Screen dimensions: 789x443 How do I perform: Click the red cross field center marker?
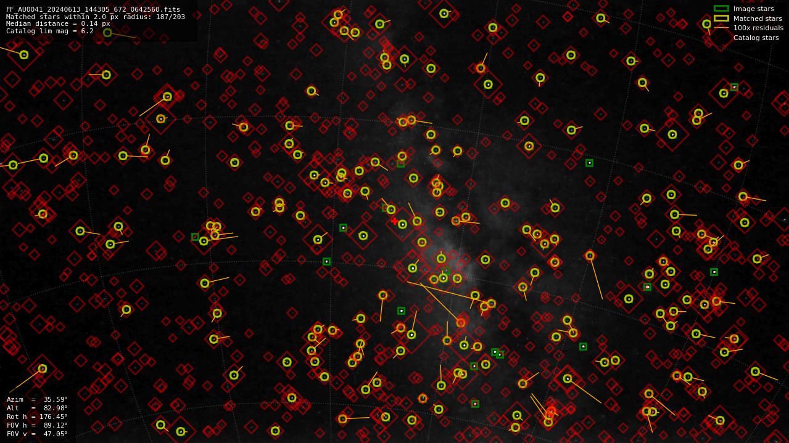click(x=394, y=221)
